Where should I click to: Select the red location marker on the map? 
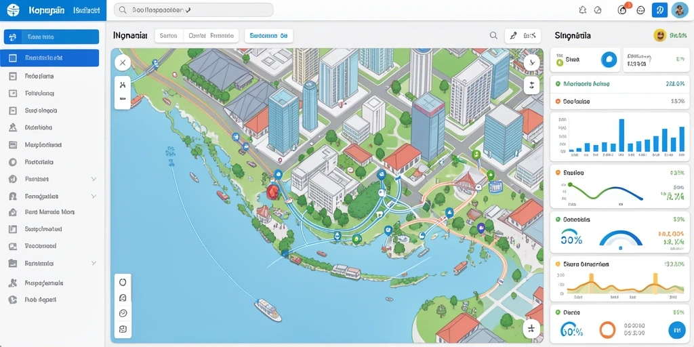[272, 190]
